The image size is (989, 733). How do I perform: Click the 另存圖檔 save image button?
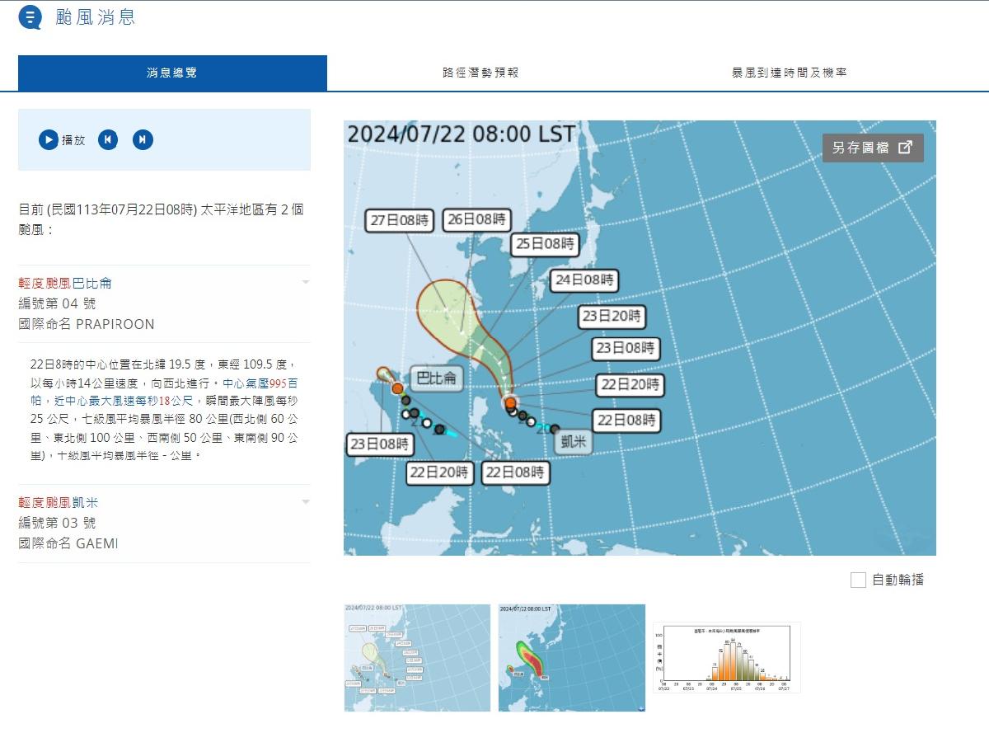872,148
